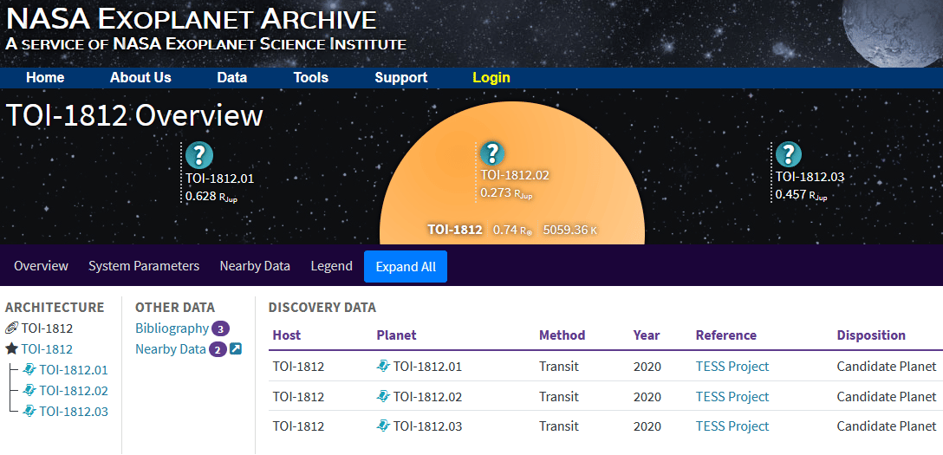This screenshot has width=943, height=455.
Task: Click the Reference column header
Action: point(726,335)
